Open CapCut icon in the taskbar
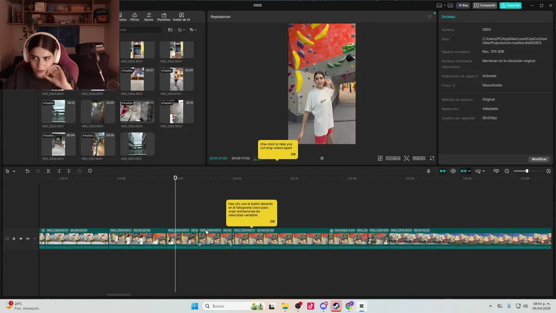This screenshot has width=556, height=313. (361, 306)
